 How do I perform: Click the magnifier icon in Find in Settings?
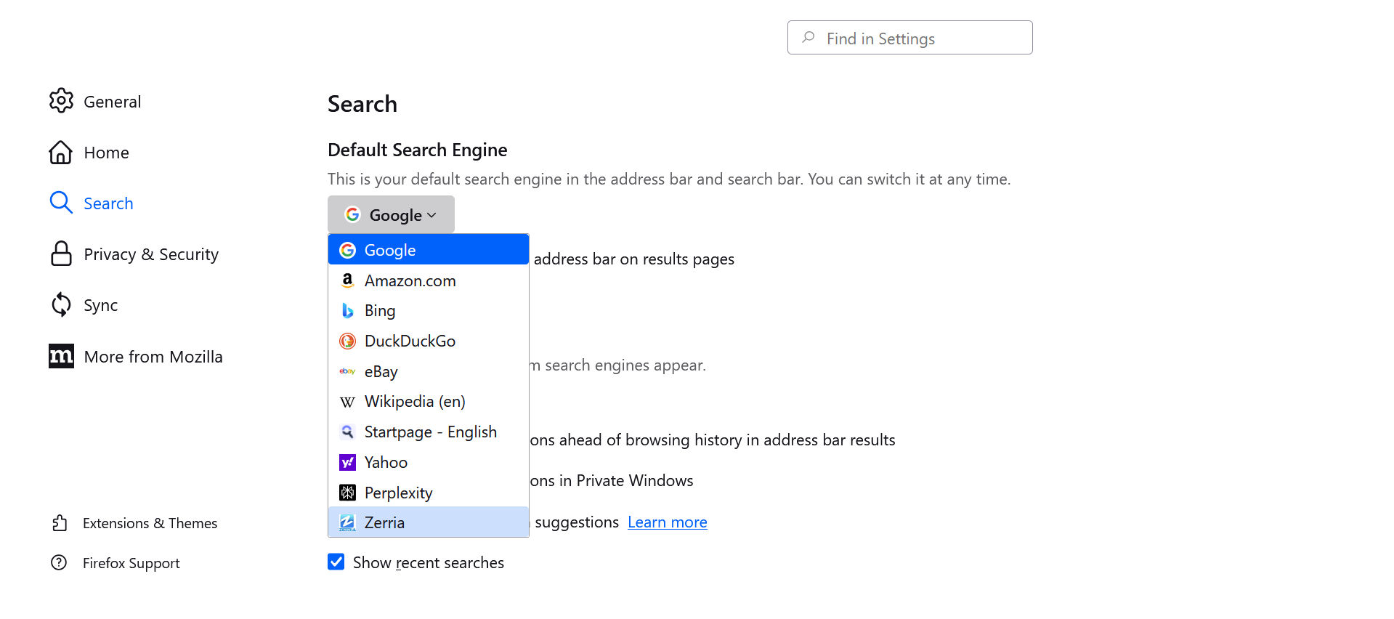808,37
